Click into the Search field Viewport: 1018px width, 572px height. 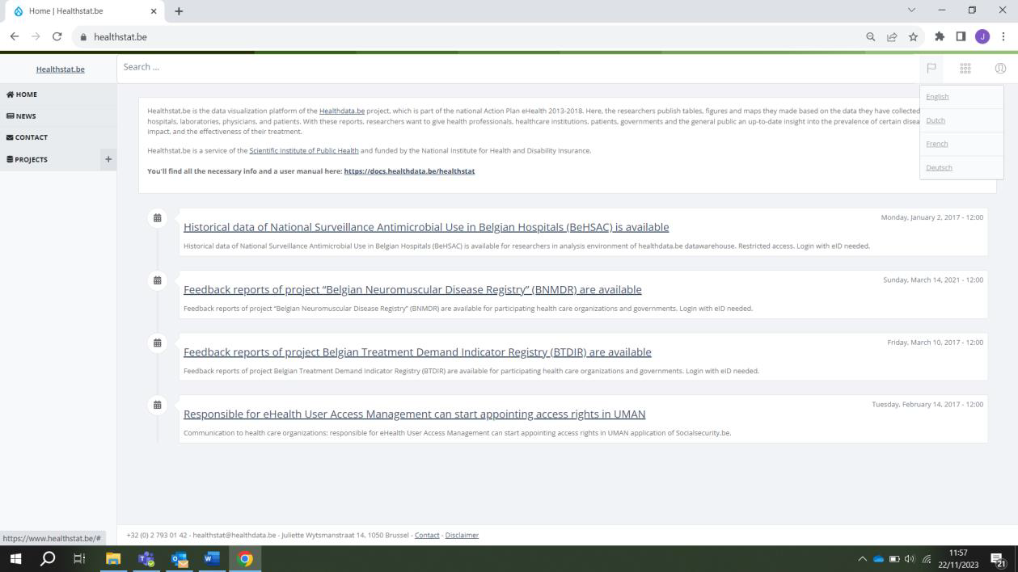[x=517, y=67]
